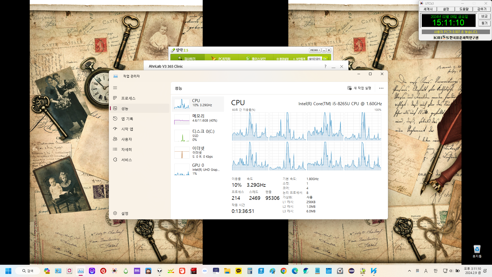Open the Eclipse icon on the taskbar
492x277 pixels.
tap(351, 271)
